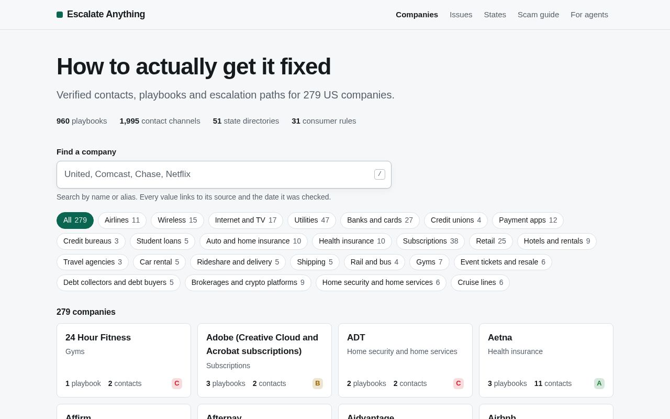
Task: Open the 24 Hour Fitness company card
Action: [124, 360]
